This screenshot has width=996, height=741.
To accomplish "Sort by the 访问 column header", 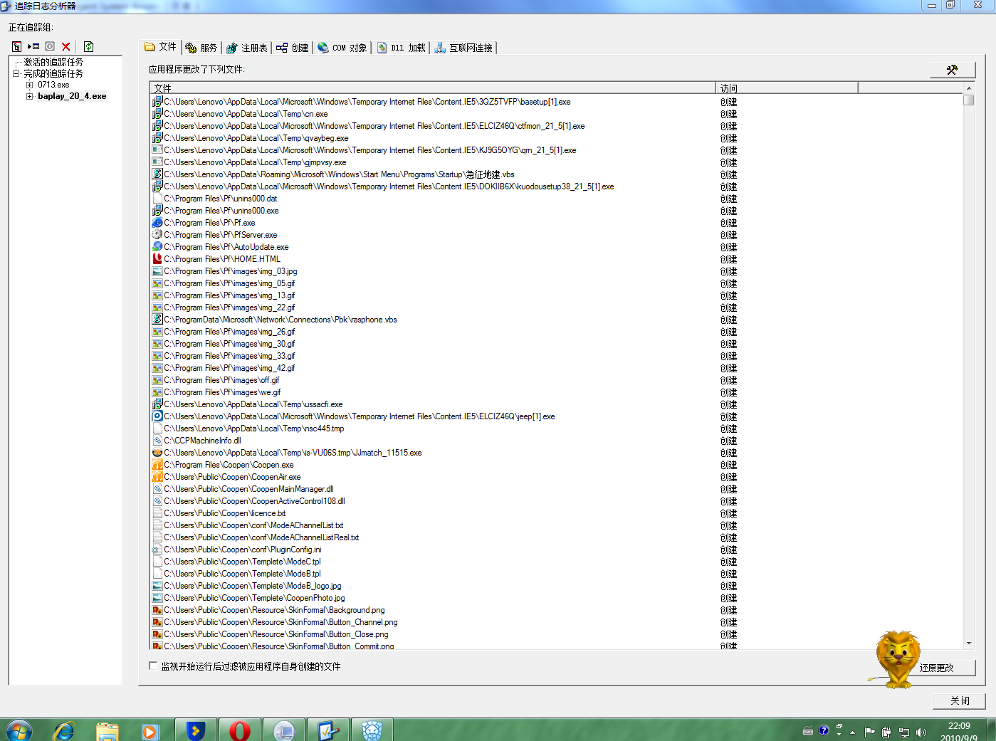I will pos(787,88).
